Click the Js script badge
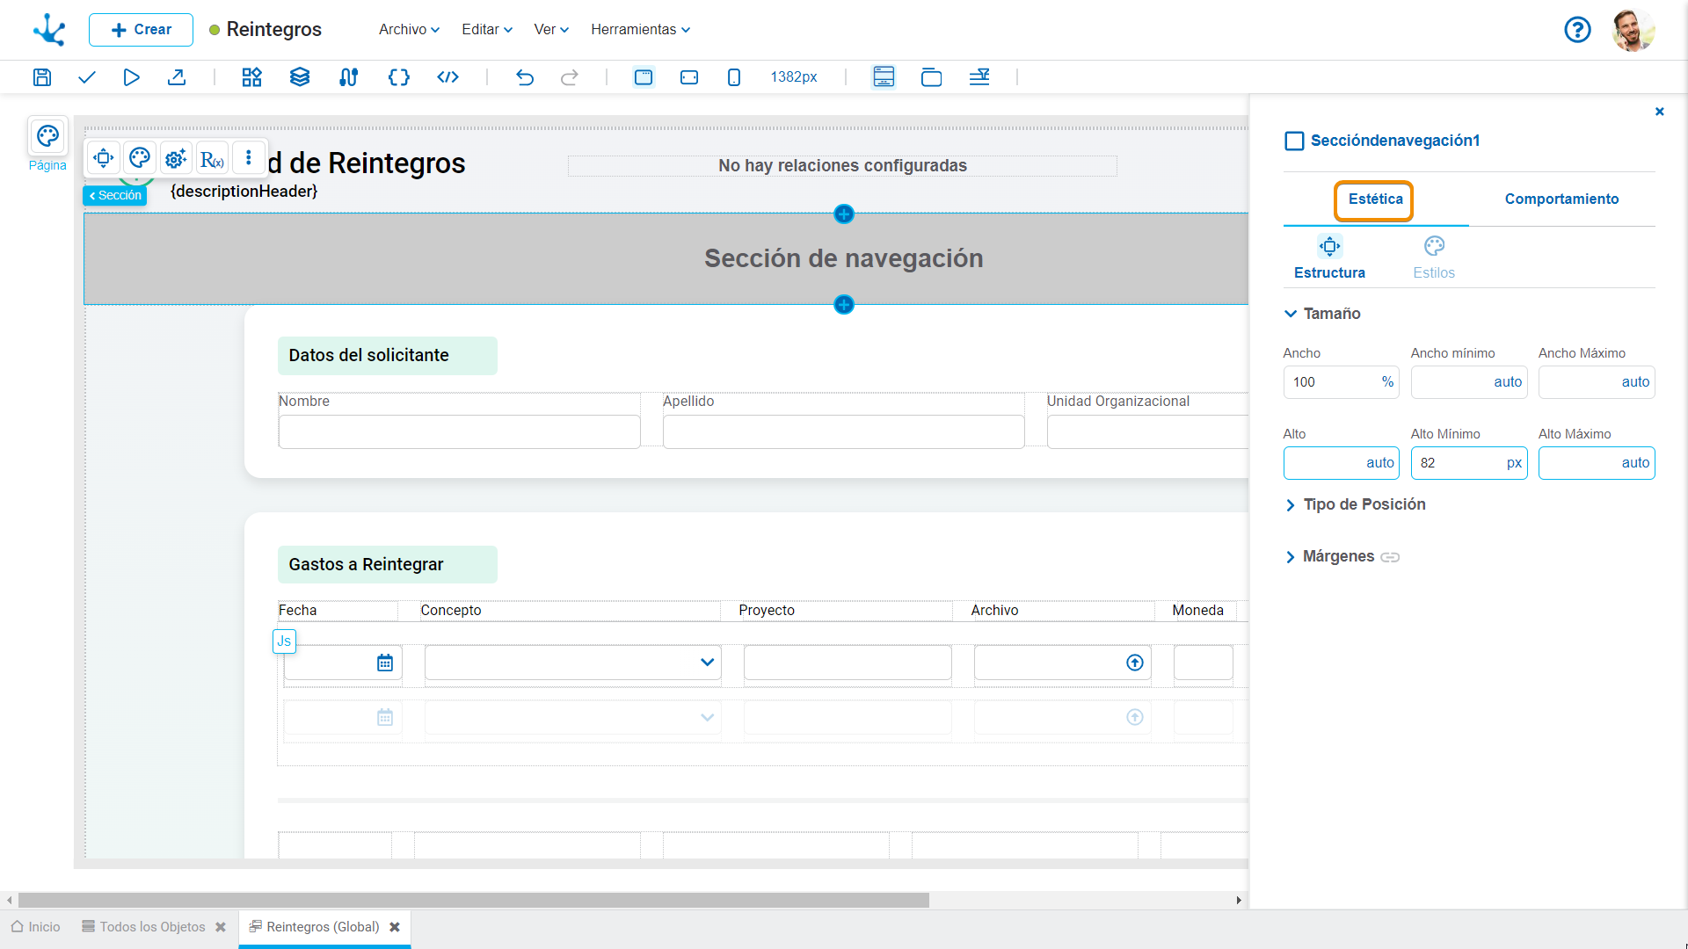This screenshot has width=1688, height=949. click(x=284, y=641)
